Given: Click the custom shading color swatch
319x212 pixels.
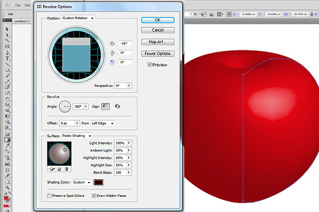Looking at the screenshot, I should point(98,183).
